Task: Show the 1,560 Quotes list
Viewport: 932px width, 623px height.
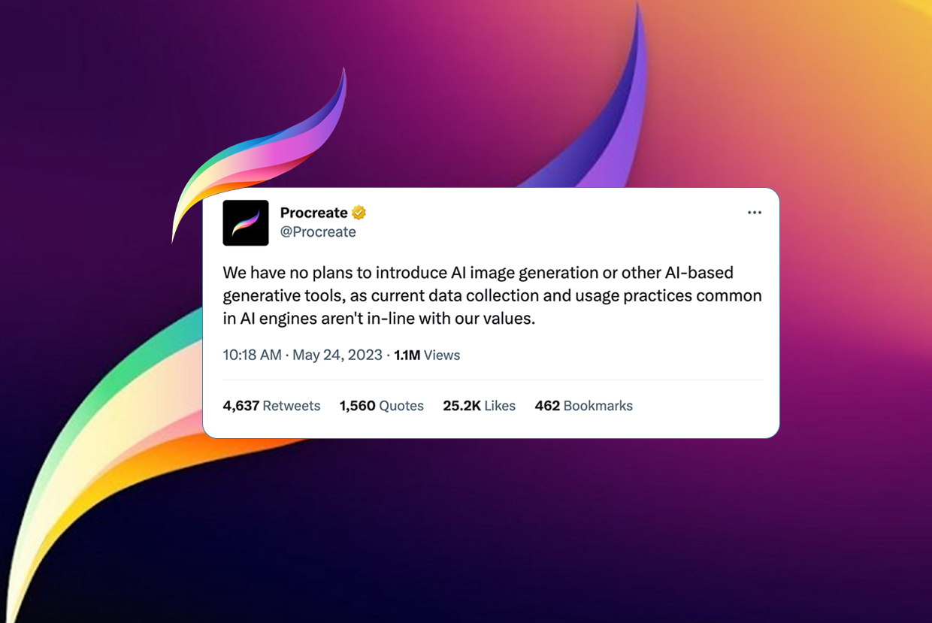Action: pos(382,406)
